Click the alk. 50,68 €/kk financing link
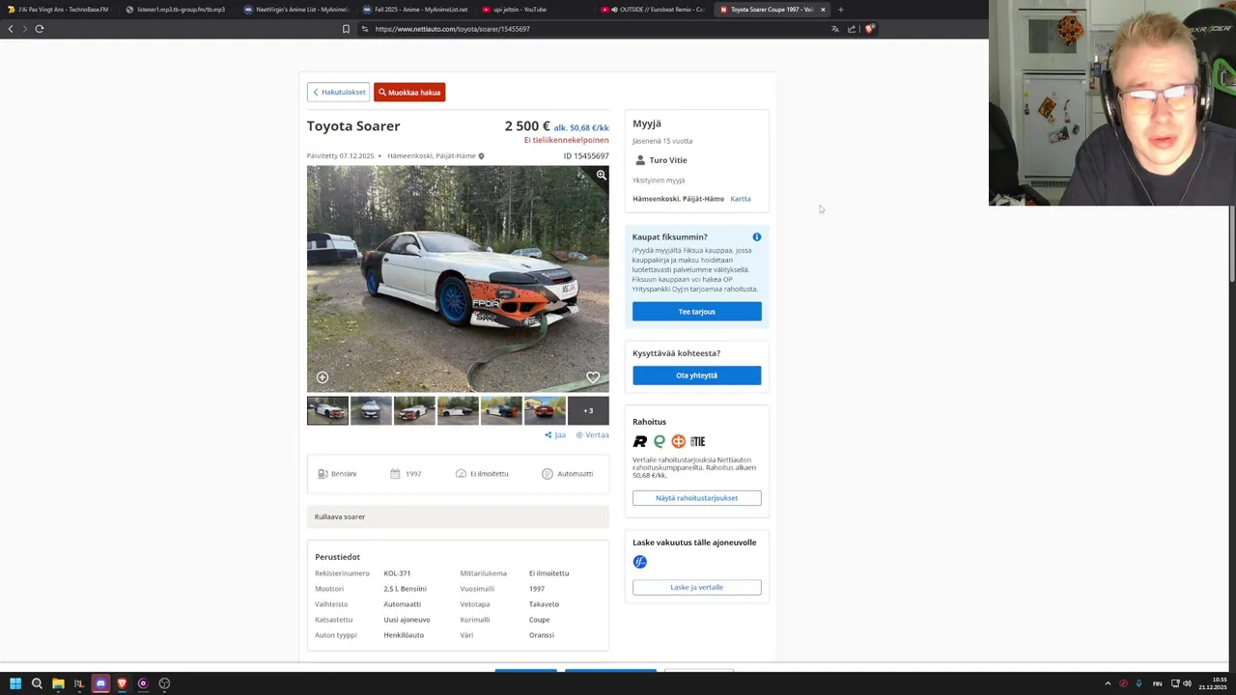Viewport: 1236px width, 695px height. (x=581, y=127)
